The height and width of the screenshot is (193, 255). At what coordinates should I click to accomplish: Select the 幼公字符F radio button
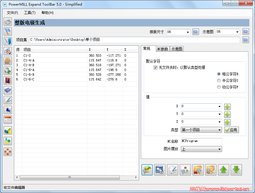click(219, 87)
